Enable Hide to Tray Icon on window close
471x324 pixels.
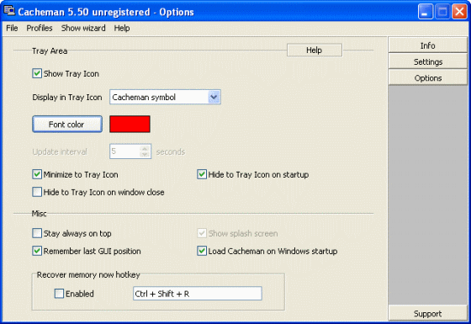pyautogui.click(x=37, y=192)
